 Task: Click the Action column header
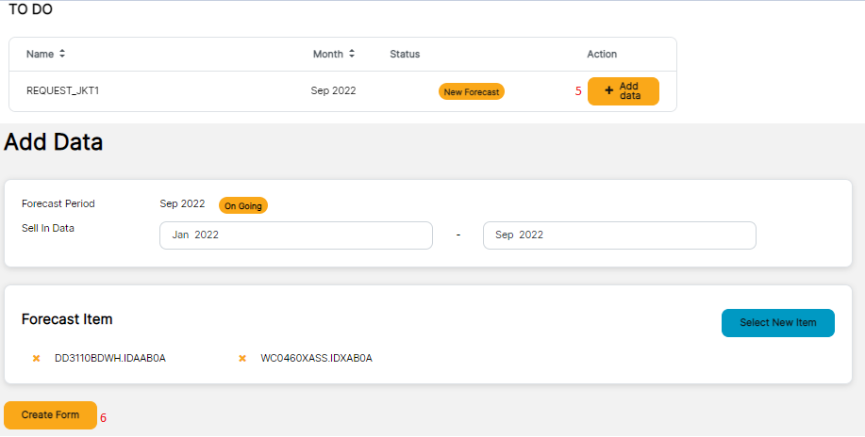[602, 54]
